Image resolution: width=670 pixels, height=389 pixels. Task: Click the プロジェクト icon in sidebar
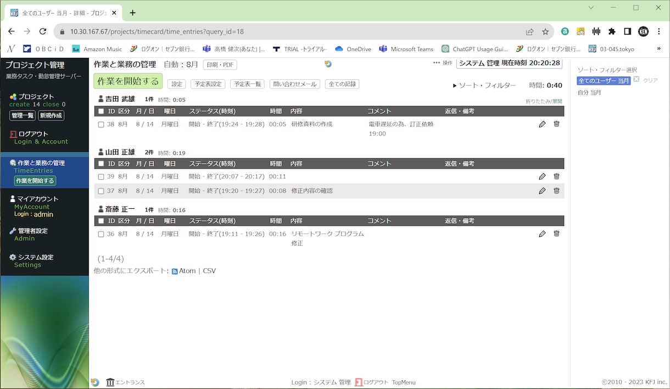pyautogui.click(x=13, y=97)
